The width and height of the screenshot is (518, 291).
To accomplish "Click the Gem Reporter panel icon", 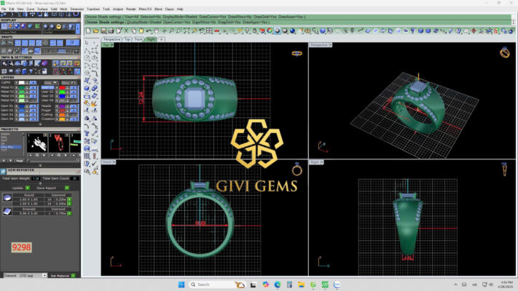I will (4, 171).
